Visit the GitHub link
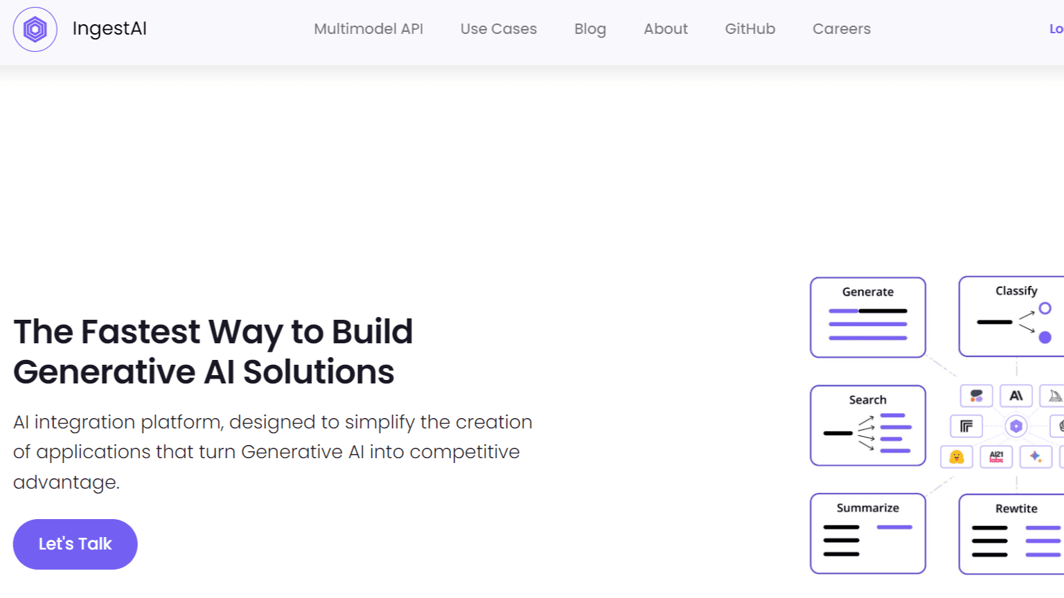This screenshot has height=598, width=1064. pyautogui.click(x=750, y=29)
